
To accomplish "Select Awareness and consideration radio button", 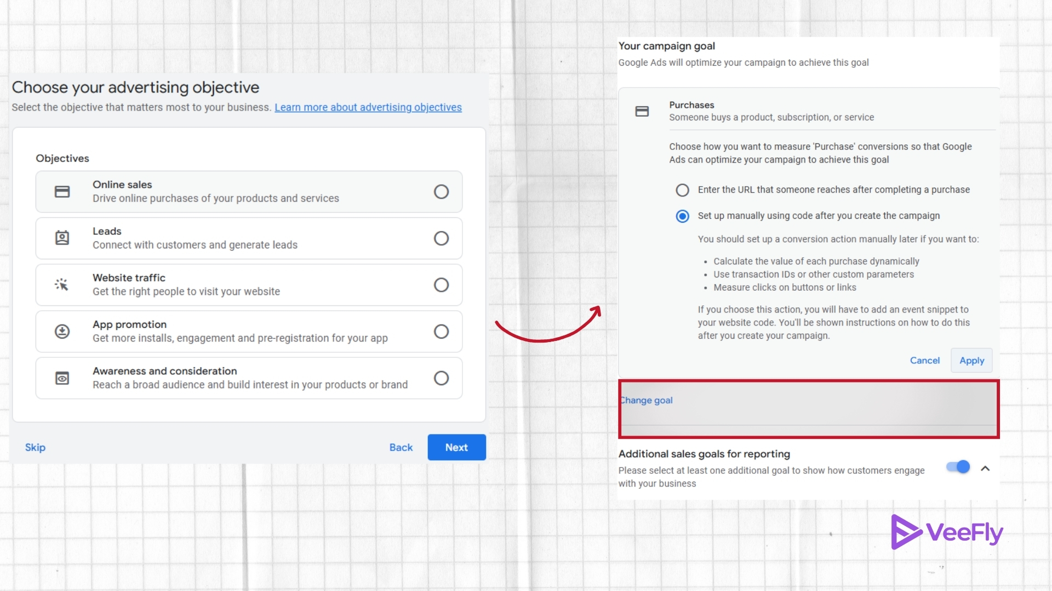I will click(441, 378).
